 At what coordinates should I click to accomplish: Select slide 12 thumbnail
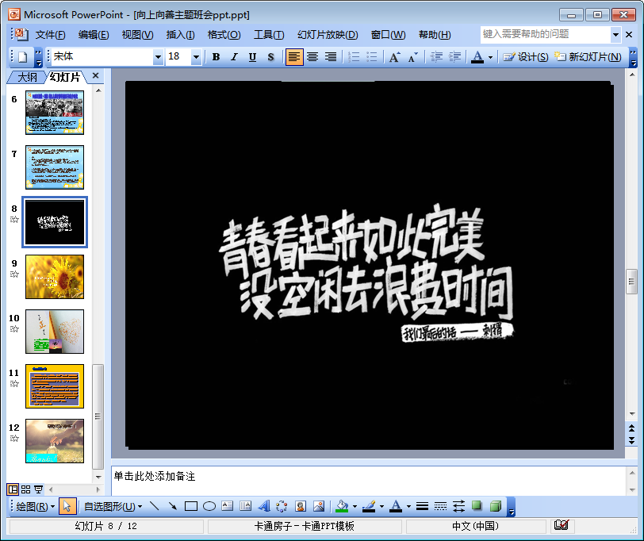[x=55, y=441]
